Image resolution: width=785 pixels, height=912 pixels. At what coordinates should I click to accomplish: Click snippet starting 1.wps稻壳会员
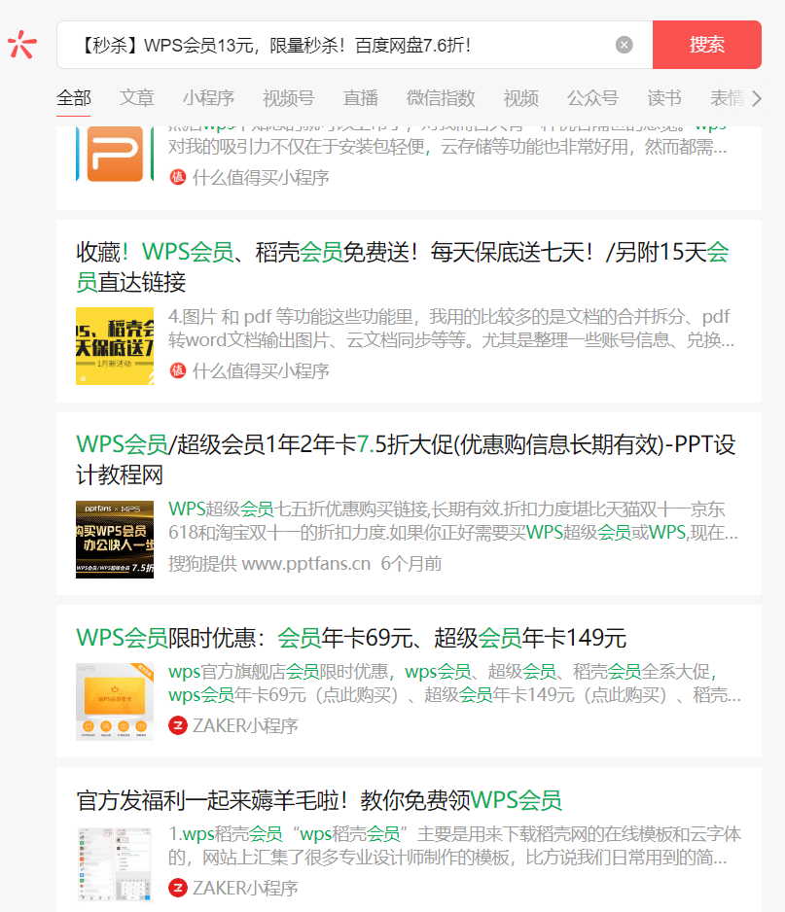pyautogui.click(x=454, y=845)
